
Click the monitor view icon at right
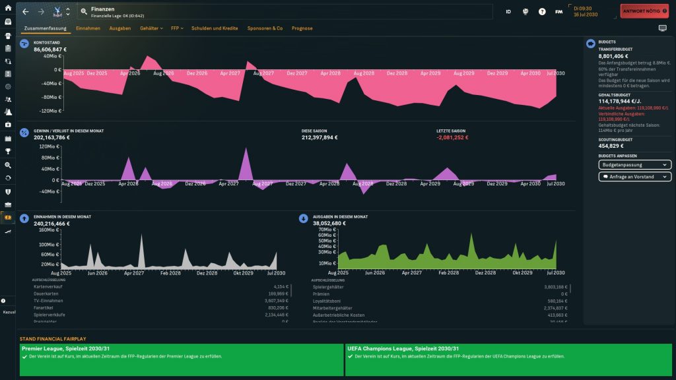[x=662, y=28]
